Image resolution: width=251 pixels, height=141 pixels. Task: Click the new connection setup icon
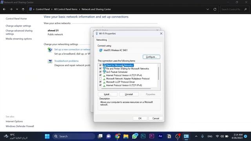point(50,50)
